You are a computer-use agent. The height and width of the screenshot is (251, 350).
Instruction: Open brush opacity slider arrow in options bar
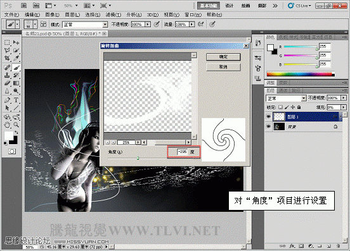[148, 24]
